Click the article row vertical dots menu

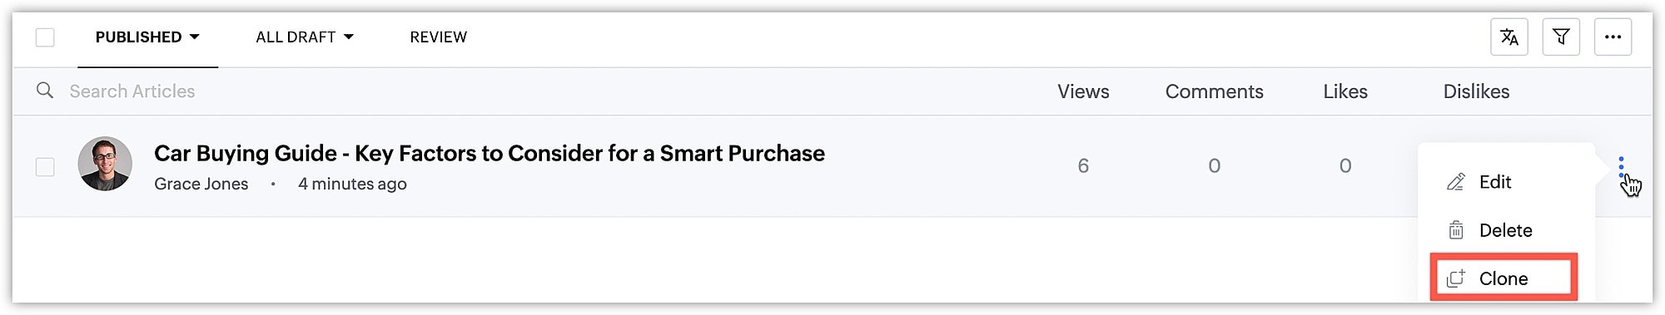click(1621, 166)
